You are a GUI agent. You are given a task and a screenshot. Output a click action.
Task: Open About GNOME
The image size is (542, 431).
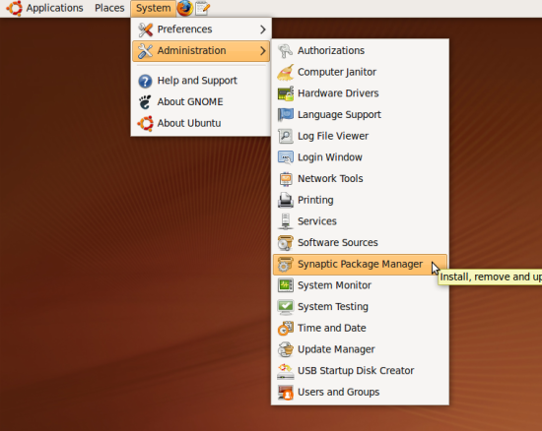click(x=201, y=102)
